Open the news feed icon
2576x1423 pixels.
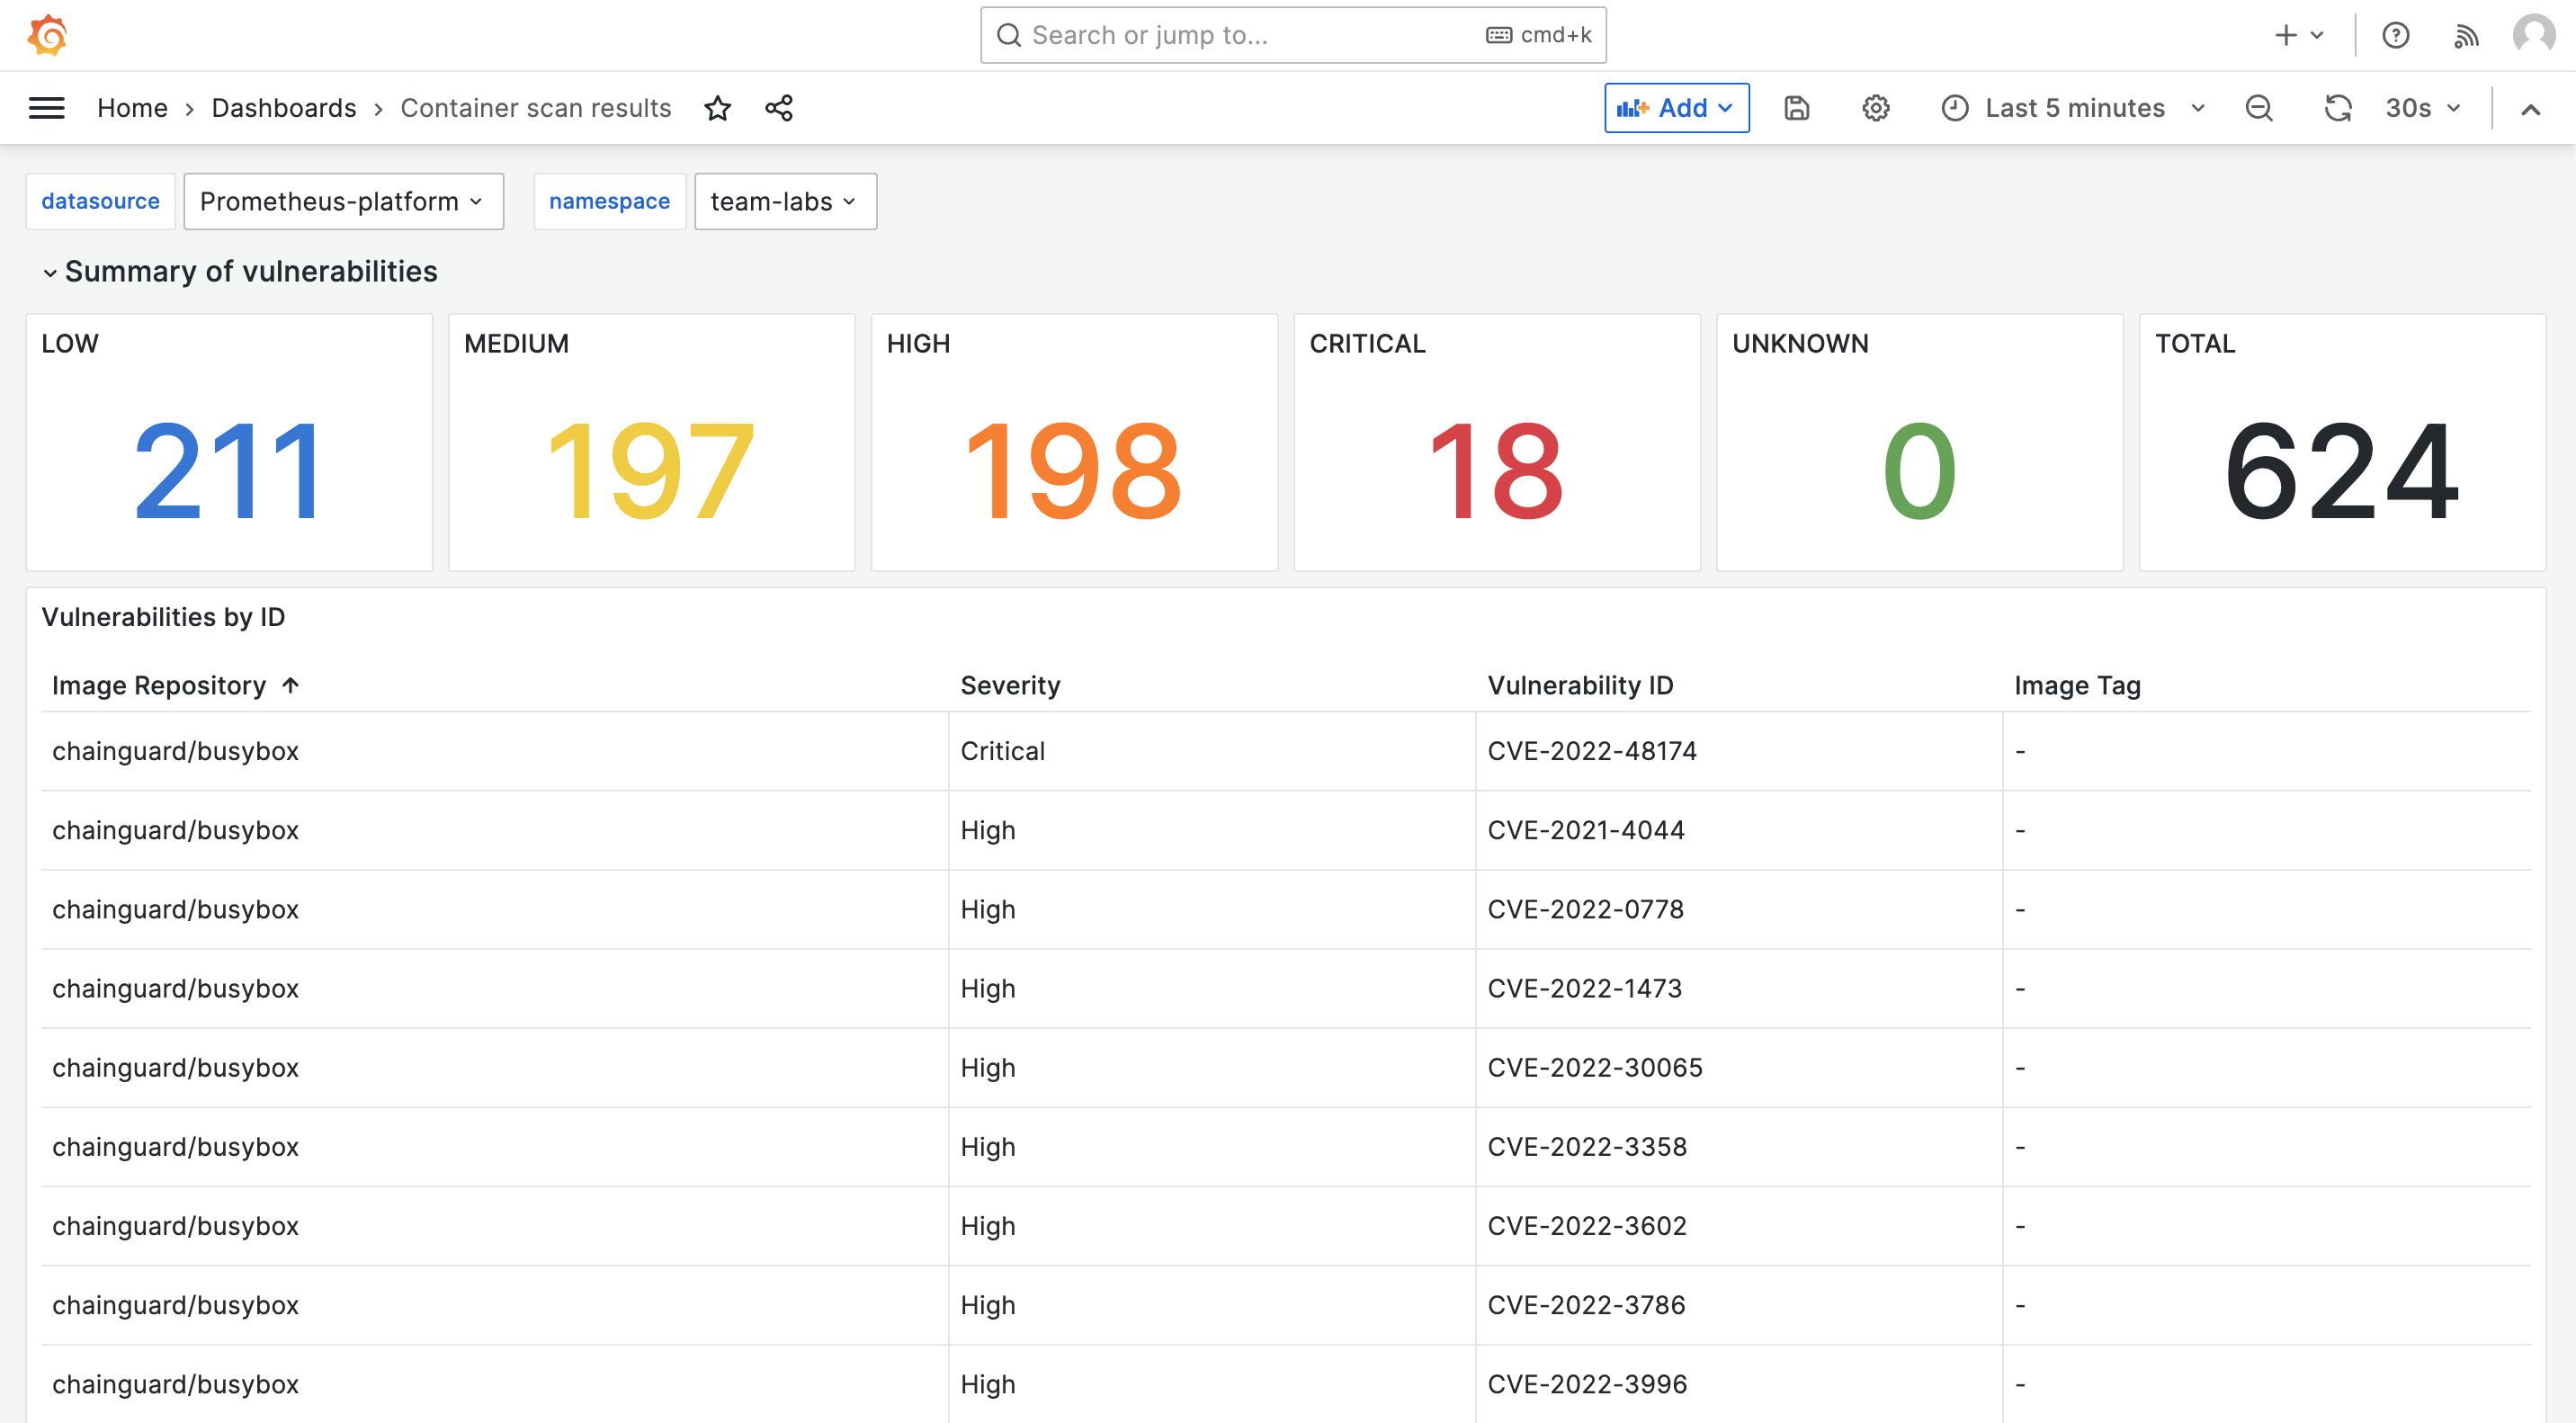coord(2465,36)
